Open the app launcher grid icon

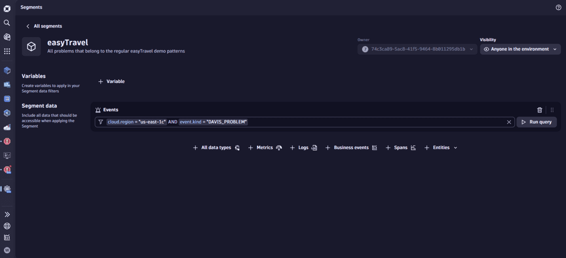pyautogui.click(x=6, y=51)
